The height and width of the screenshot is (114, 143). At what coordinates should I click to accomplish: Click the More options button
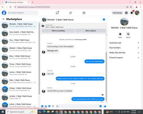91,31
